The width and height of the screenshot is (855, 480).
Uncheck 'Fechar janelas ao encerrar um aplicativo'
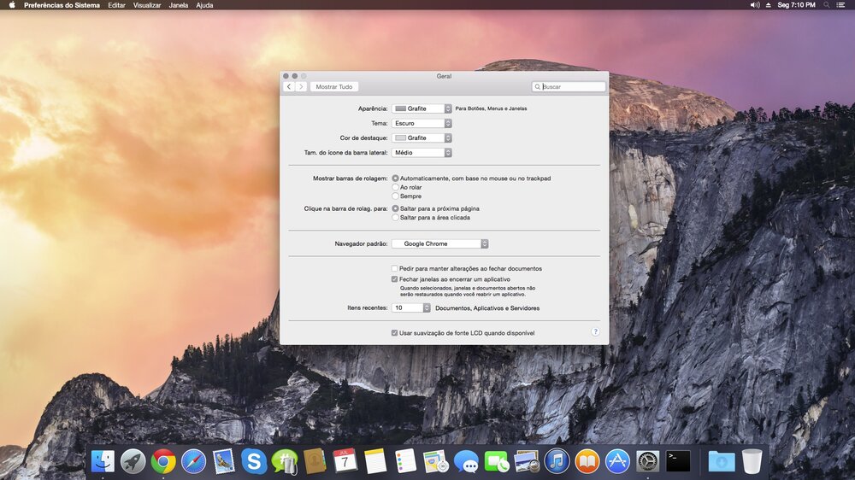tap(394, 279)
